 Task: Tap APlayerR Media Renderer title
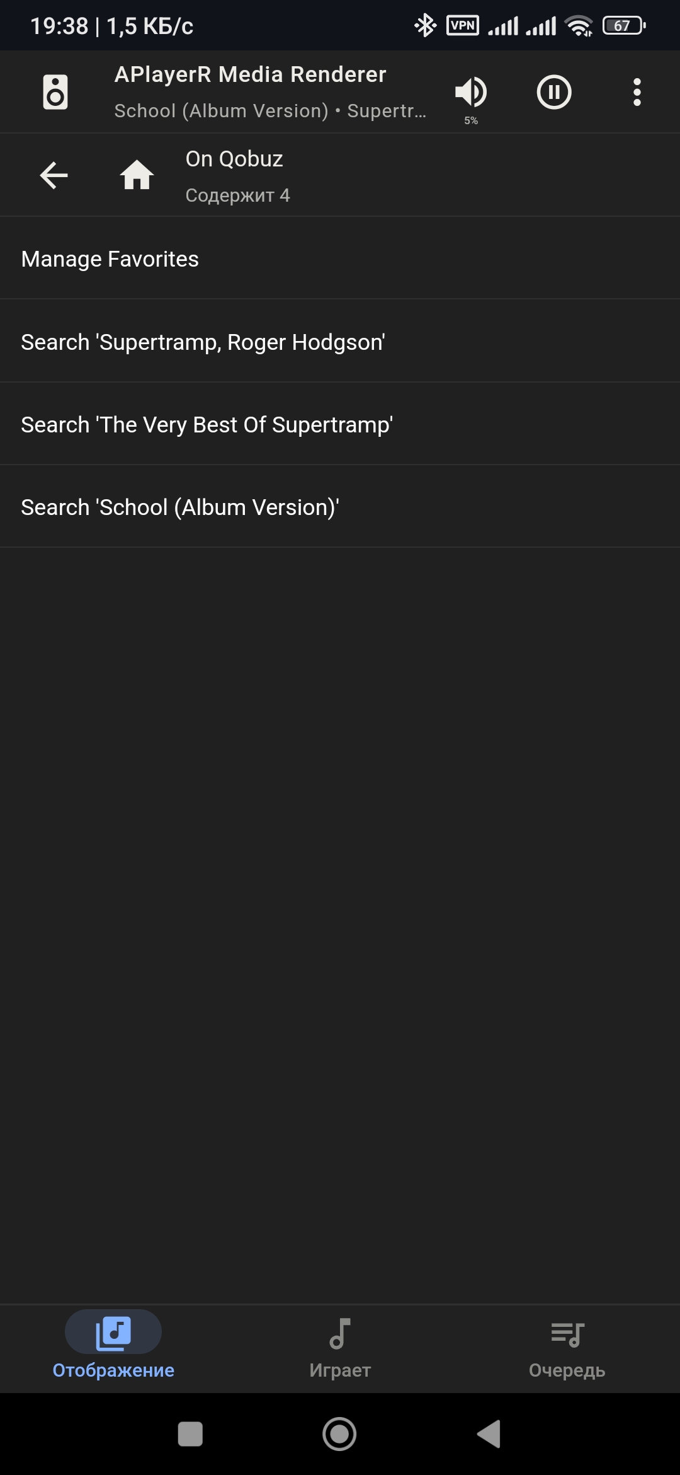tap(250, 74)
